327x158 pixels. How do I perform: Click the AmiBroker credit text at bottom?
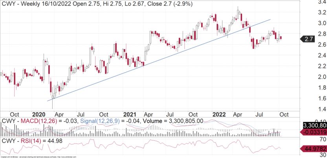click(39, 157)
